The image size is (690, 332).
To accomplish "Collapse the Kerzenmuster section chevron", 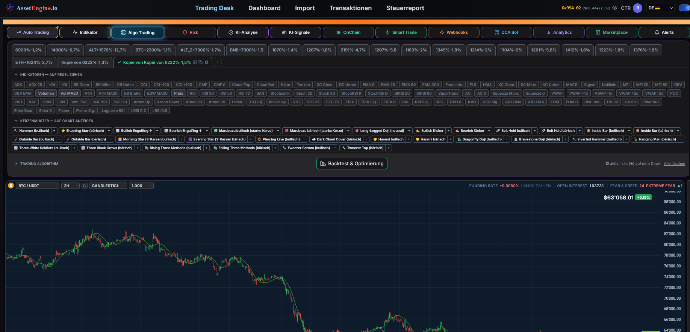I will coord(16,121).
